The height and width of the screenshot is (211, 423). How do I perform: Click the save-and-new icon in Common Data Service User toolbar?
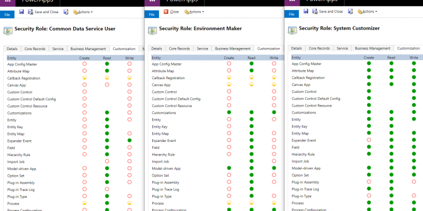(x=66, y=12)
